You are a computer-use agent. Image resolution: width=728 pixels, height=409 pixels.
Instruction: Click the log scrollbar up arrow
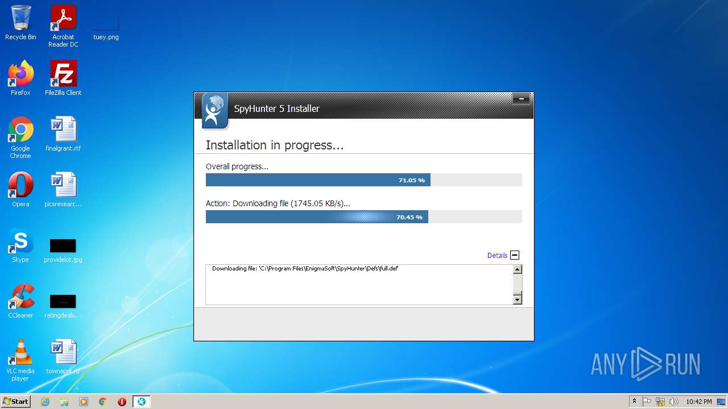518,269
